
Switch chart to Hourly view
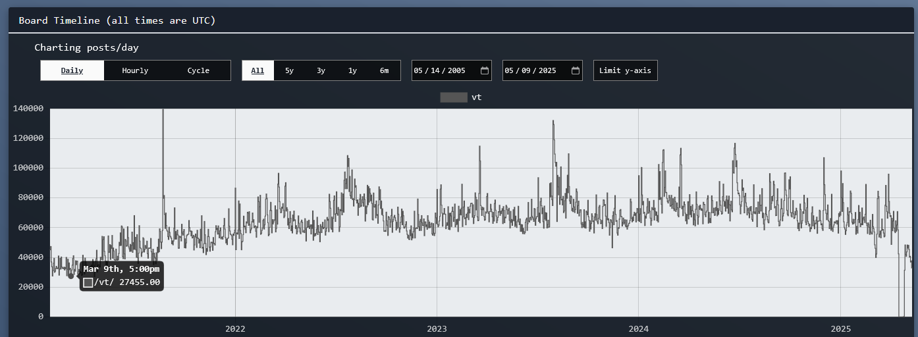tap(135, 70)
